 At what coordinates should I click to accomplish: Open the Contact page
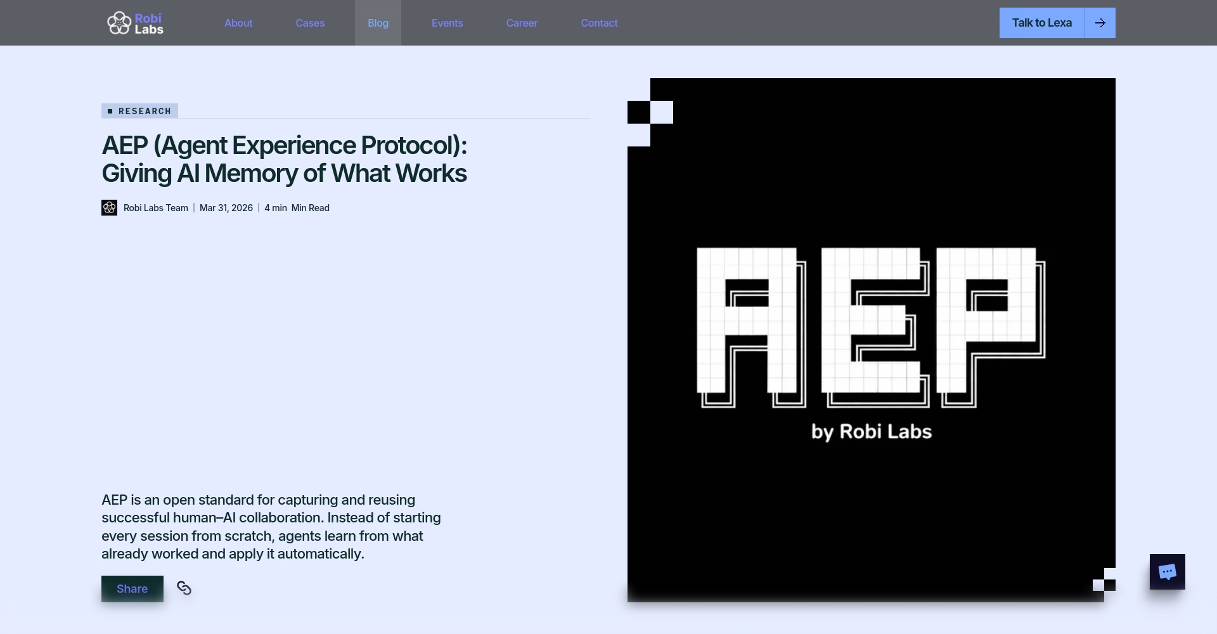(600, 23)
